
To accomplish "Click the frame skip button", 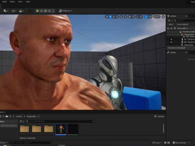I will pyautogui.click(x=41, y=11).
